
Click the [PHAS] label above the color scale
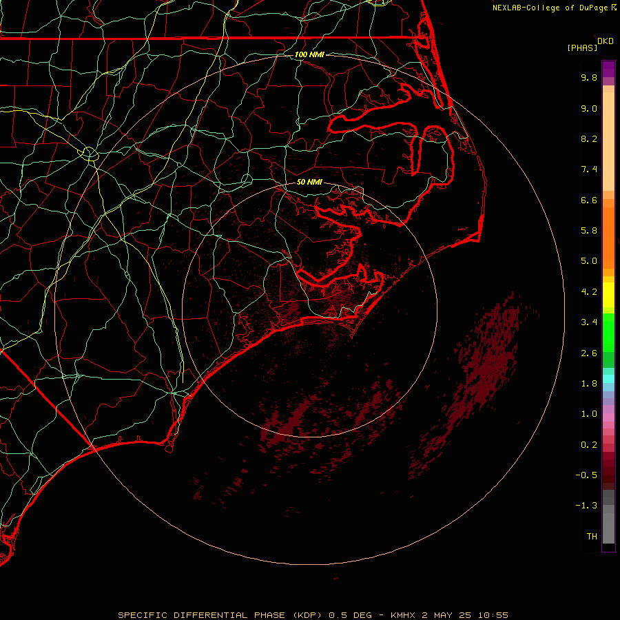[582, 48]
